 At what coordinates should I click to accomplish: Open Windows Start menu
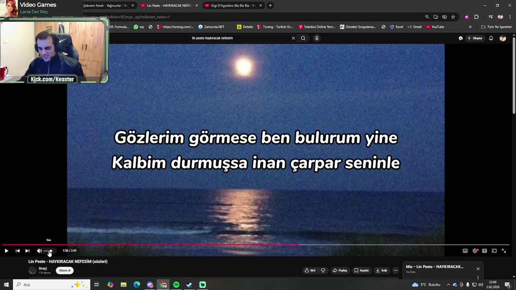tap(6, 285)
